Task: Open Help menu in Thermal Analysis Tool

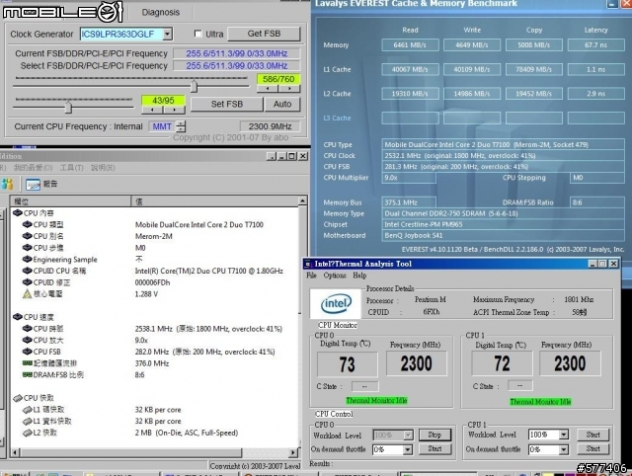Action: [359, 276]
